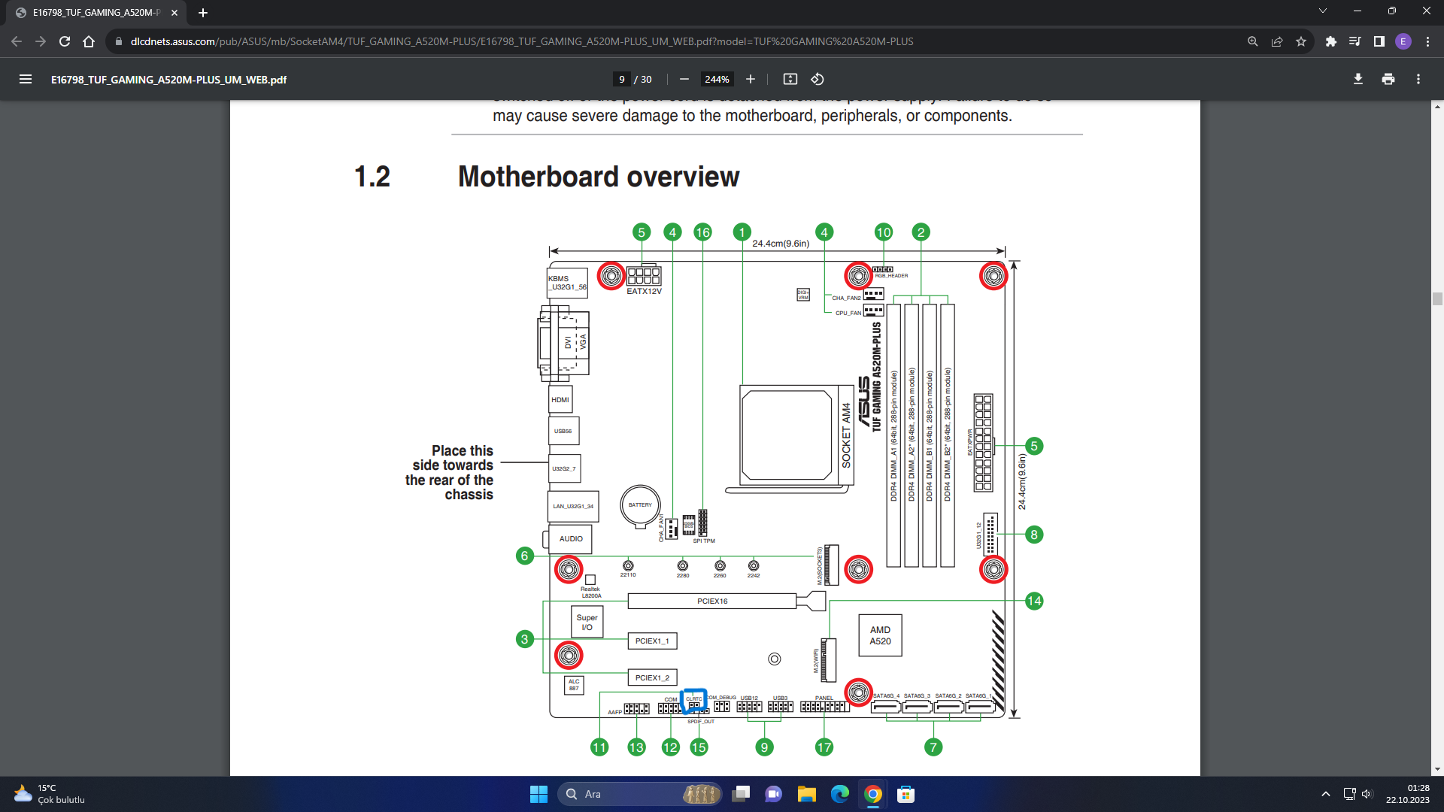Open PDF viewer more actions menu

(x=1418, y=79)
